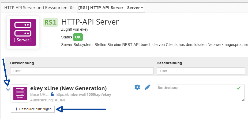
Task: Click the Server Subsystem description text
Action: tap(155, 45)
